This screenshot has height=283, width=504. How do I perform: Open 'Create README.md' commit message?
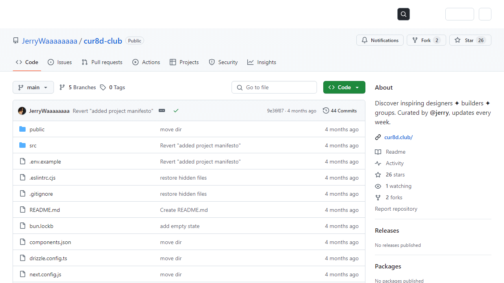pyautogui.click(x=184, y=210)
